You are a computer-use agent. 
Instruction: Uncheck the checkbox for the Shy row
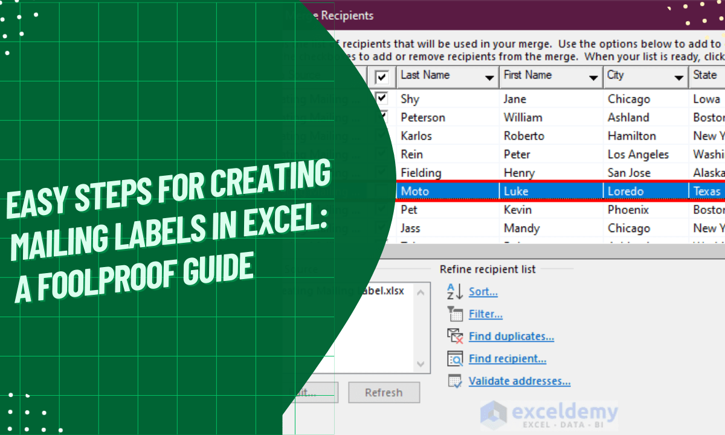(382, 98)
